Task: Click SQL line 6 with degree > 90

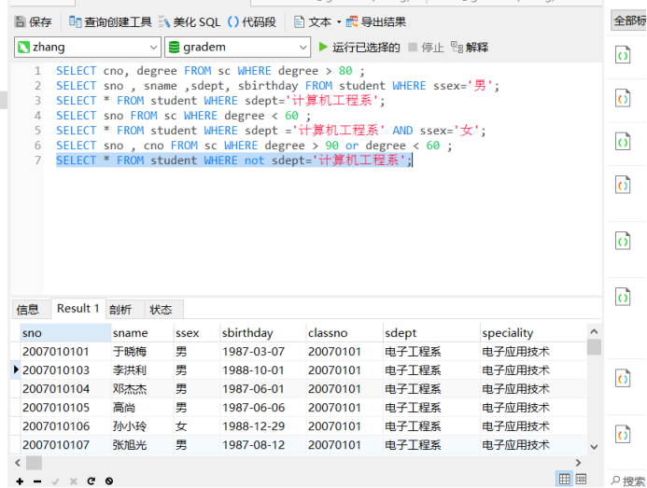Action: click(254, 146)
